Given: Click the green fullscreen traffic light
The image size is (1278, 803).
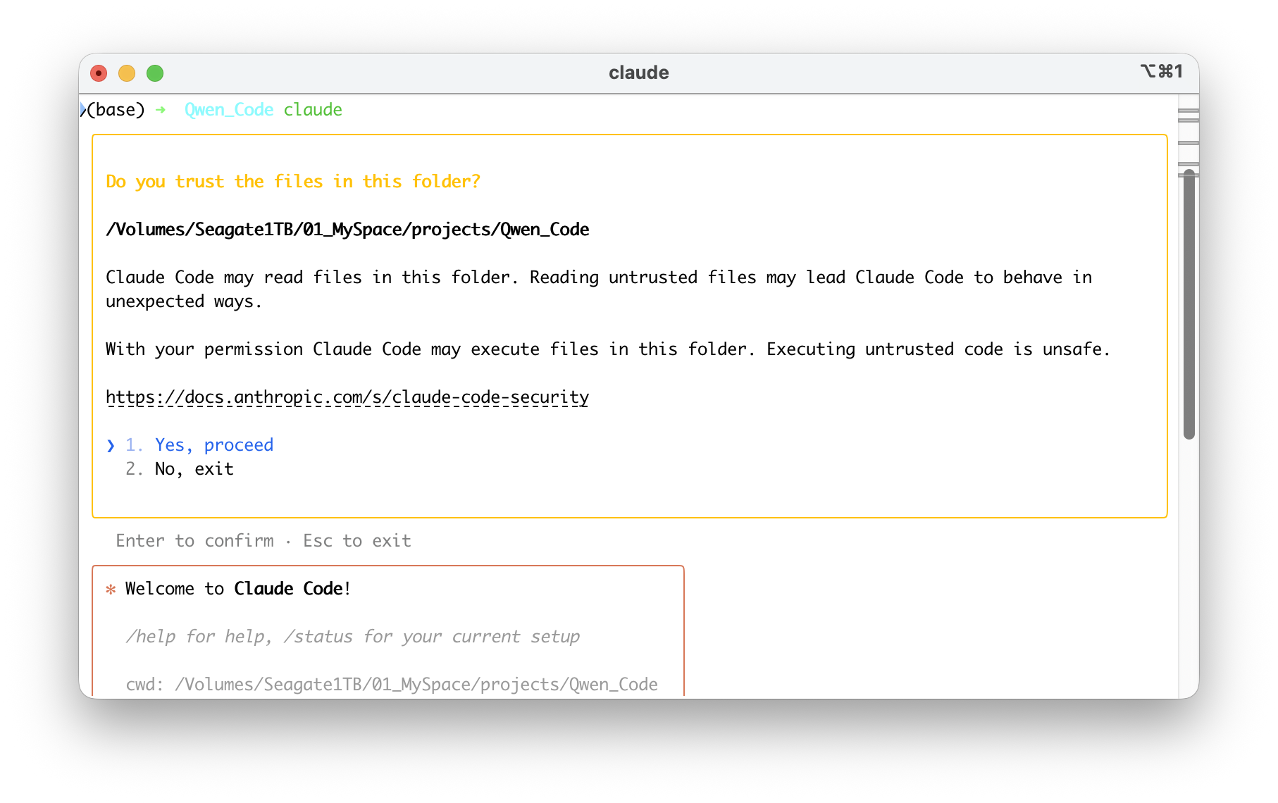Looking at the screenshot, I should 155,73.
